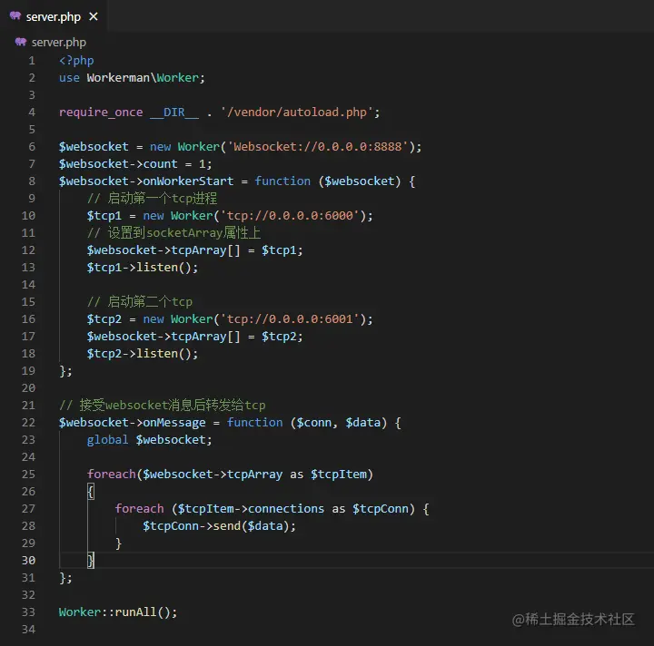The height and width of the screenshot is (646, 654).
Task: Click the comment '// 接受websocket消息后转发给tcp'
Action: 163,406
